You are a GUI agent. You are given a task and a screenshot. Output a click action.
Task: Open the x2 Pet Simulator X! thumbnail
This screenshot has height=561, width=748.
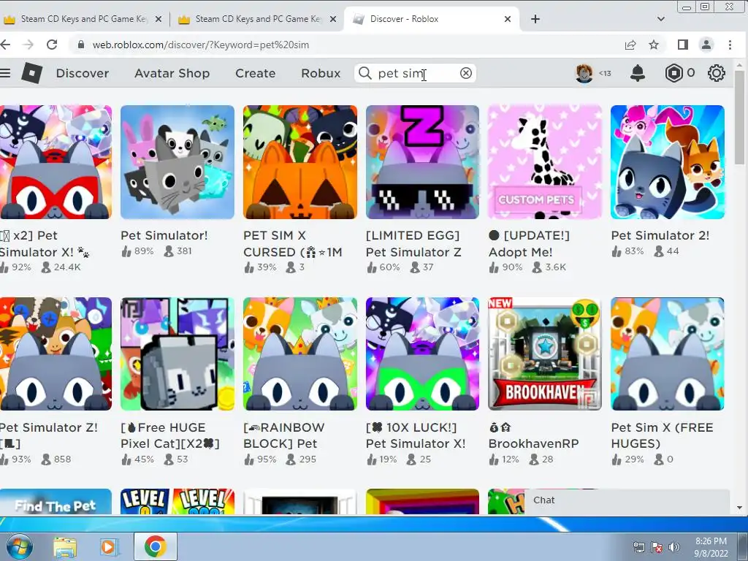(56, 162)
